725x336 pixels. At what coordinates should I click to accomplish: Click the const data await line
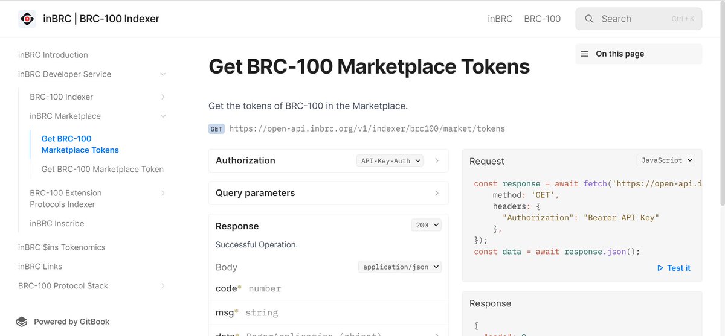tap(556, 252)
